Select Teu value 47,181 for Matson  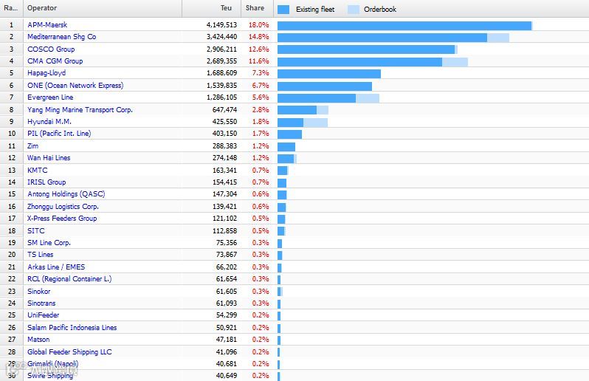(227, 340)
